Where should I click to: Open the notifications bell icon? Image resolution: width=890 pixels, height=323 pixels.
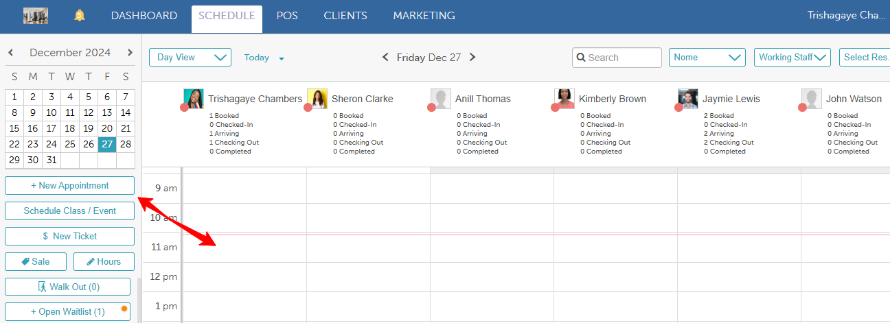80,15
